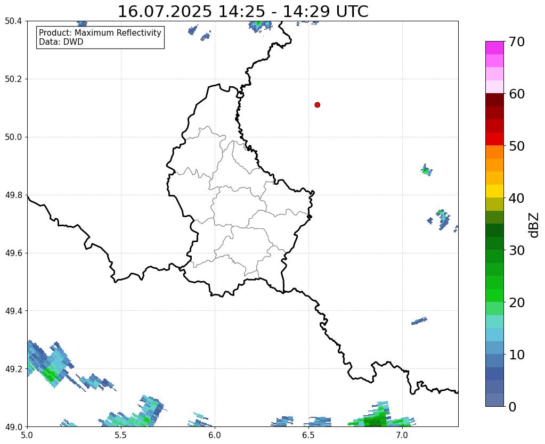Screen dimensions: 545x444
Task: Click colorbar tick label 0
Action: point(513,407)
